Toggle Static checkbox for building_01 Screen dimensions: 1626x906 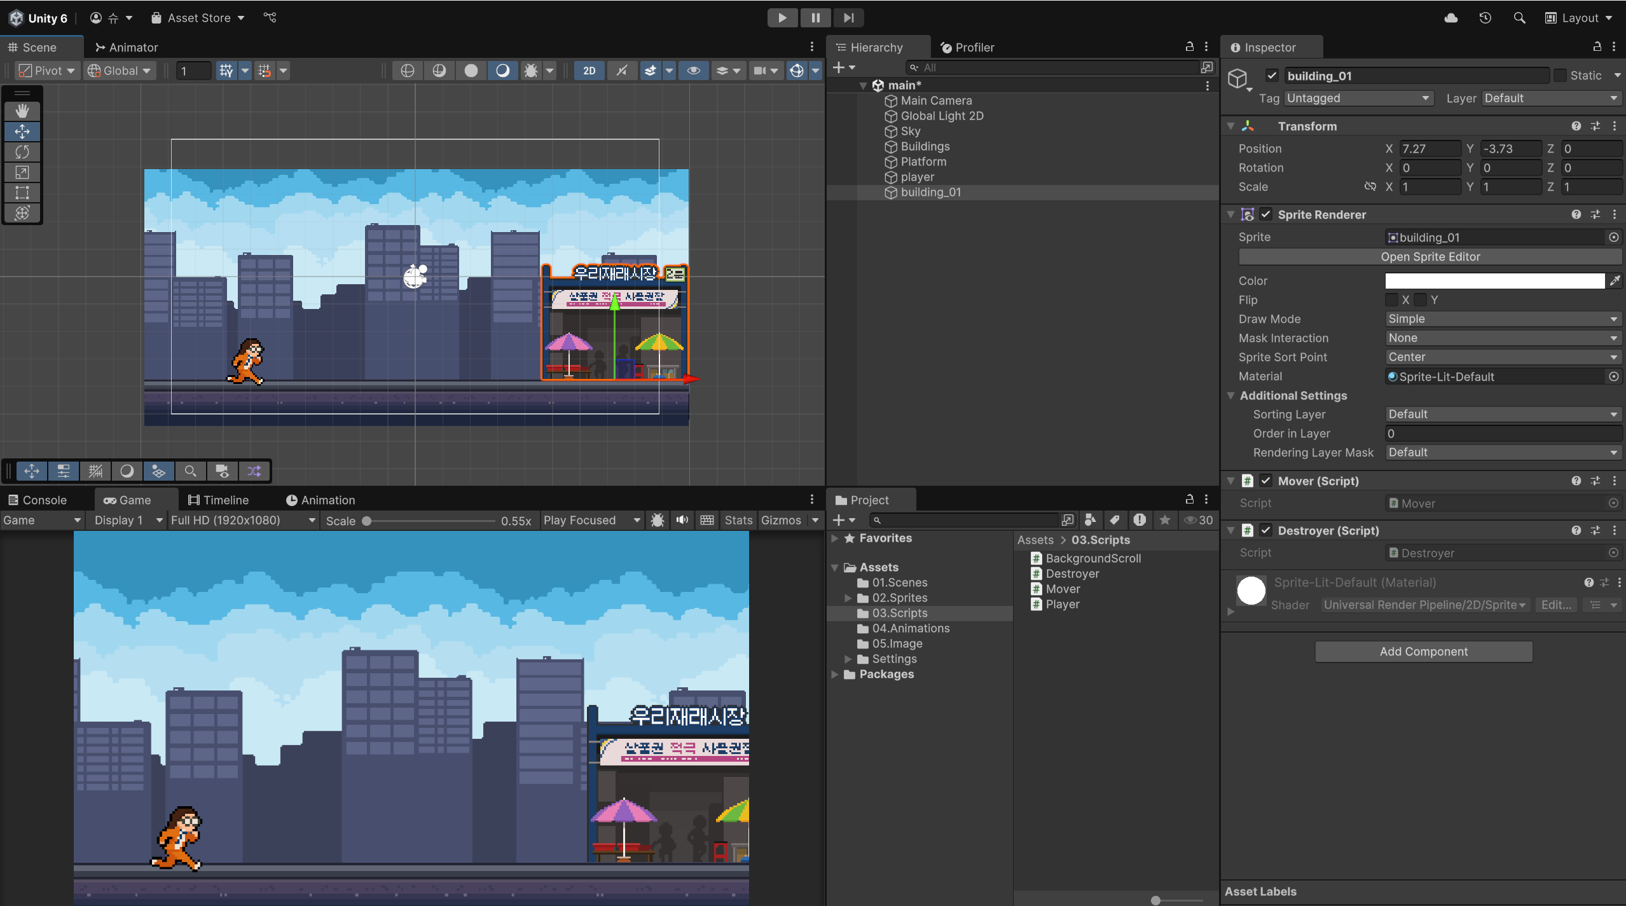point(1561,76)
